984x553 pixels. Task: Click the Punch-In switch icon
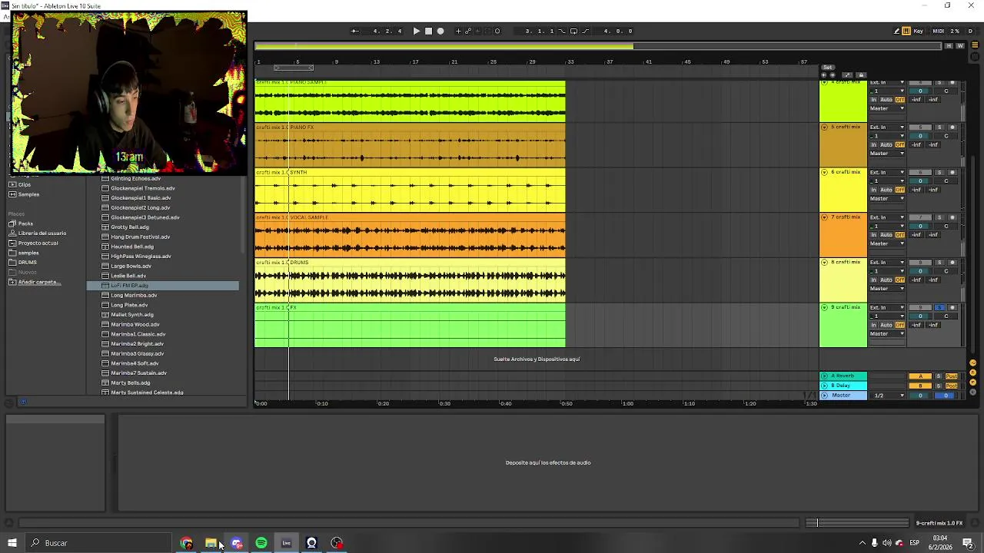click(x=562, y=31)
